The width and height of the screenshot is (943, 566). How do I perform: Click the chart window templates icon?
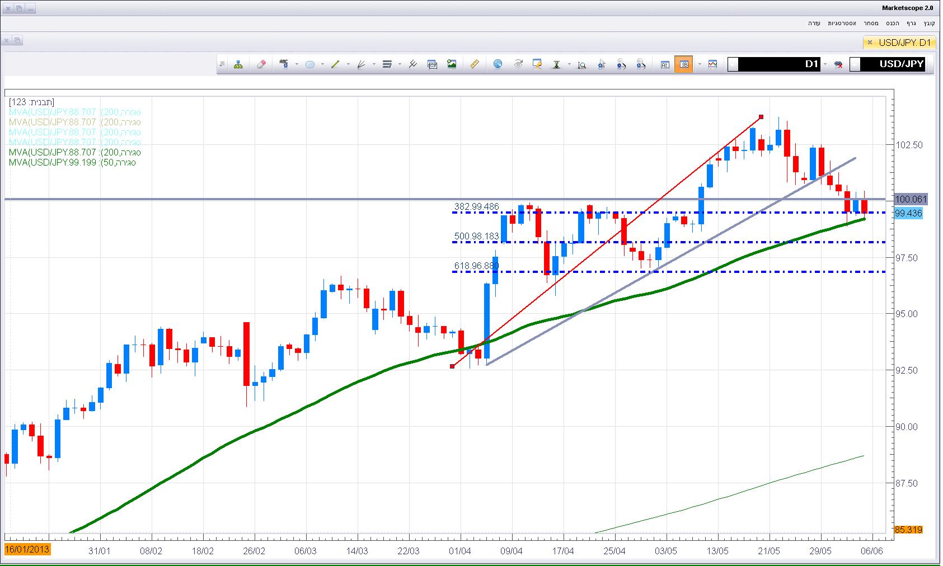click(x=432, y=64)
